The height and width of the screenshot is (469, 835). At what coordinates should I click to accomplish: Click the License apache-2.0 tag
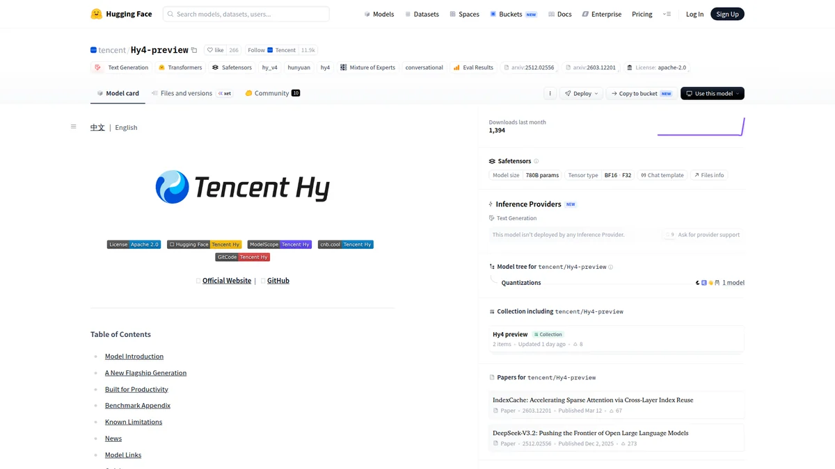[x=656, y=67]
